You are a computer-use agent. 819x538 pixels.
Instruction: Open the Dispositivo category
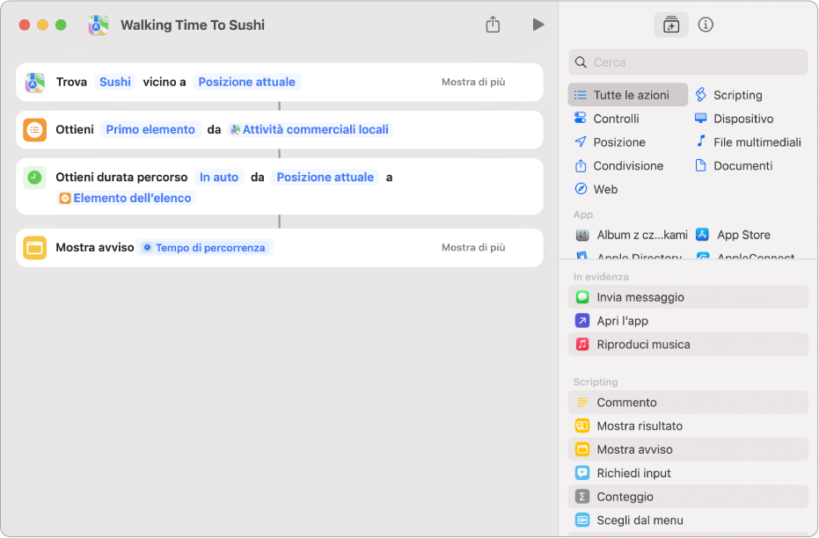pos(742,119)
